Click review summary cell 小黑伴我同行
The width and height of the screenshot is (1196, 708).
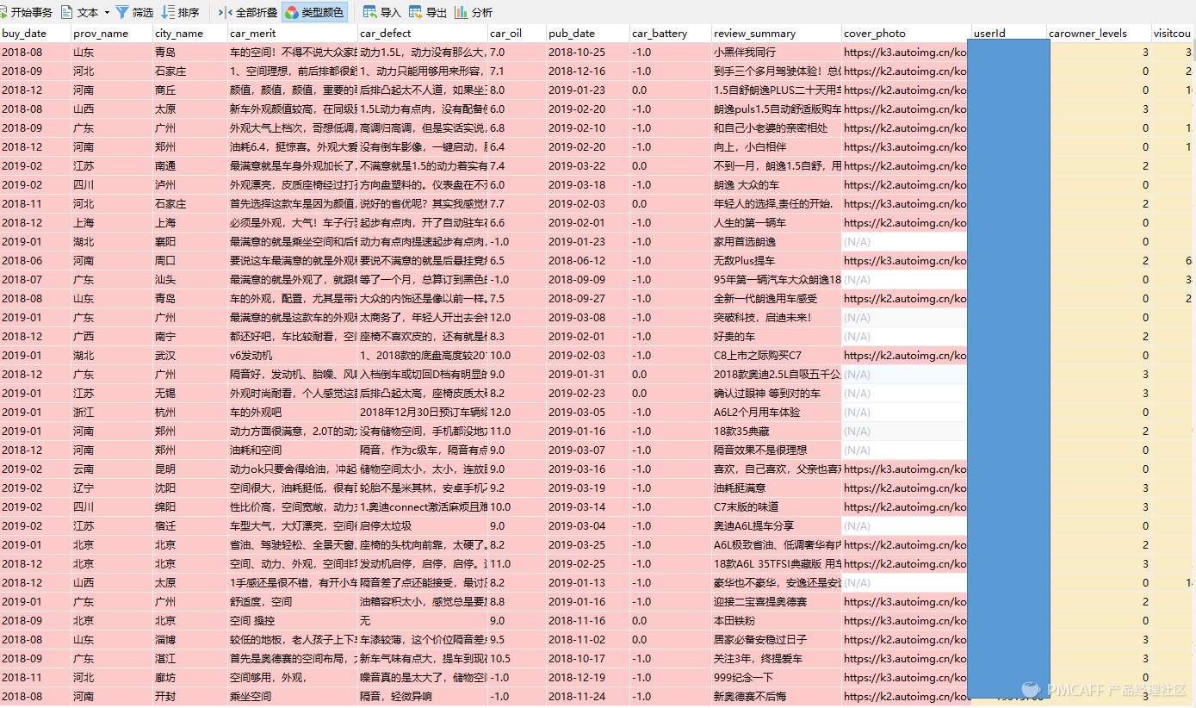(x=777, y=53)
